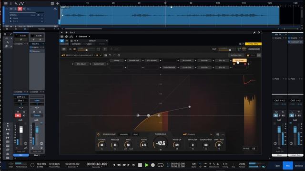Click the Fast Forward transport button

pyautogui.click(x=124, y=165)
